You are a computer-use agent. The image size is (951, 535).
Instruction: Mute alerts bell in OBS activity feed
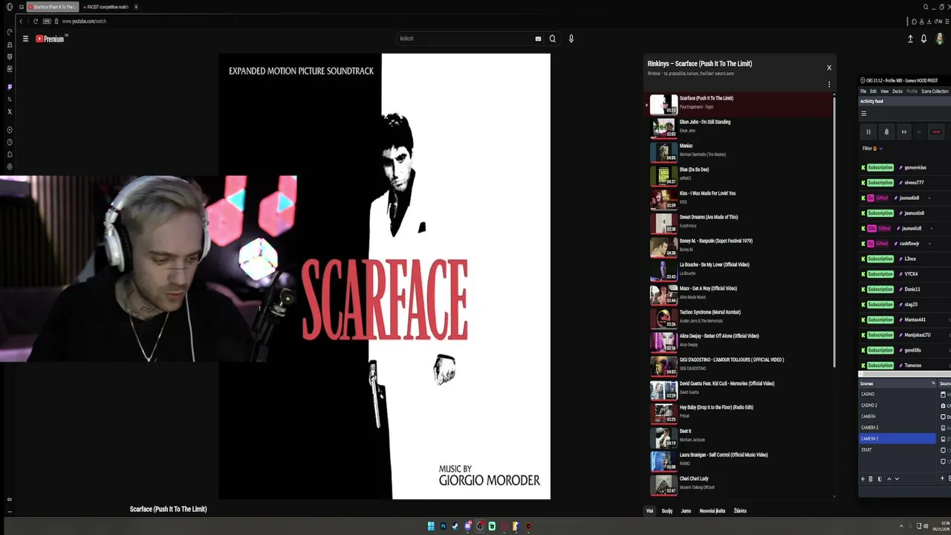[x=886, y=132]
